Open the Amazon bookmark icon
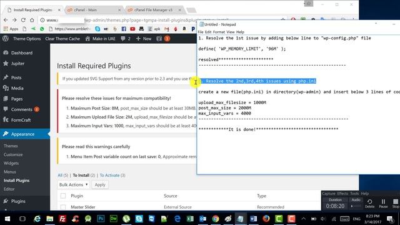Screen dimensions: 400x225 [x=184, y=29]
